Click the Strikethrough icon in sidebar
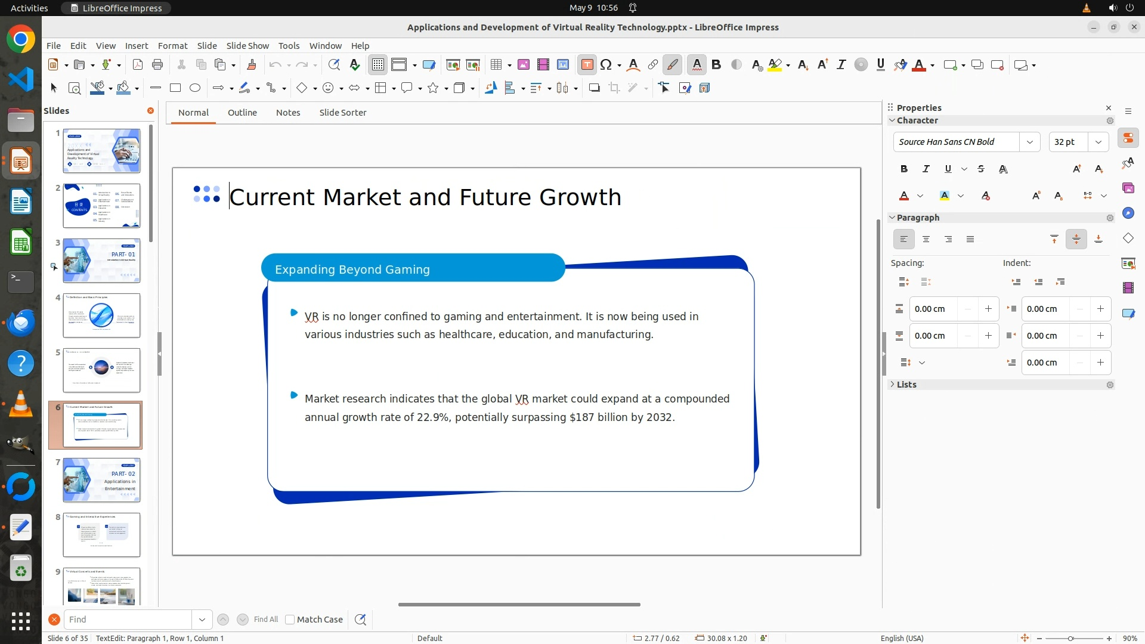This screenshot has height=644, width=1145. pos(981,169)
